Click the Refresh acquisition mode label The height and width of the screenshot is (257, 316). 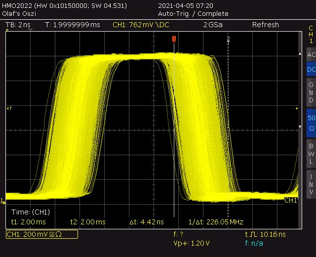click(x=266, y=25)
